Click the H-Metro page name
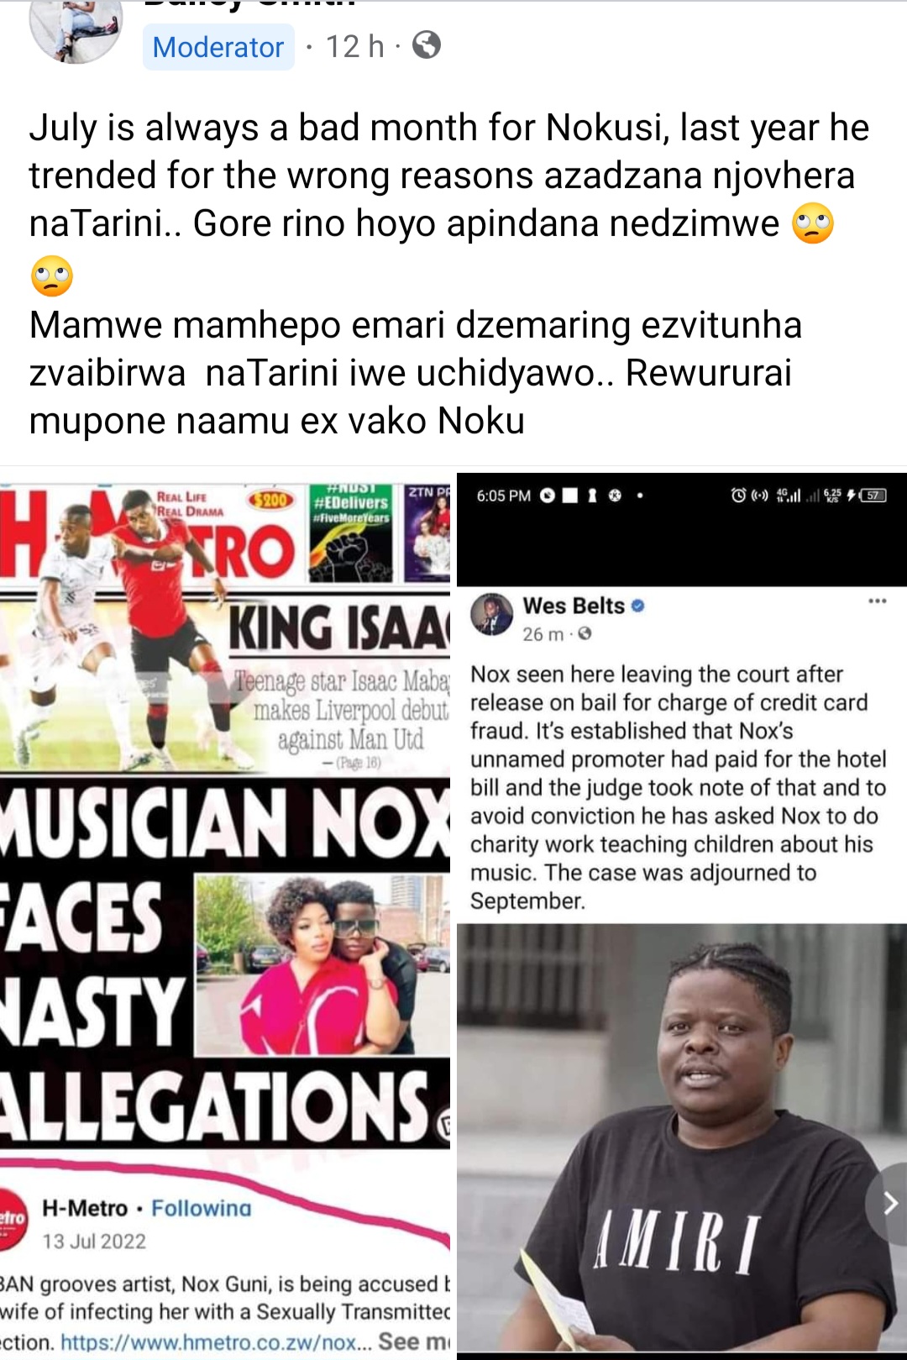 (x=85, y=1208)
